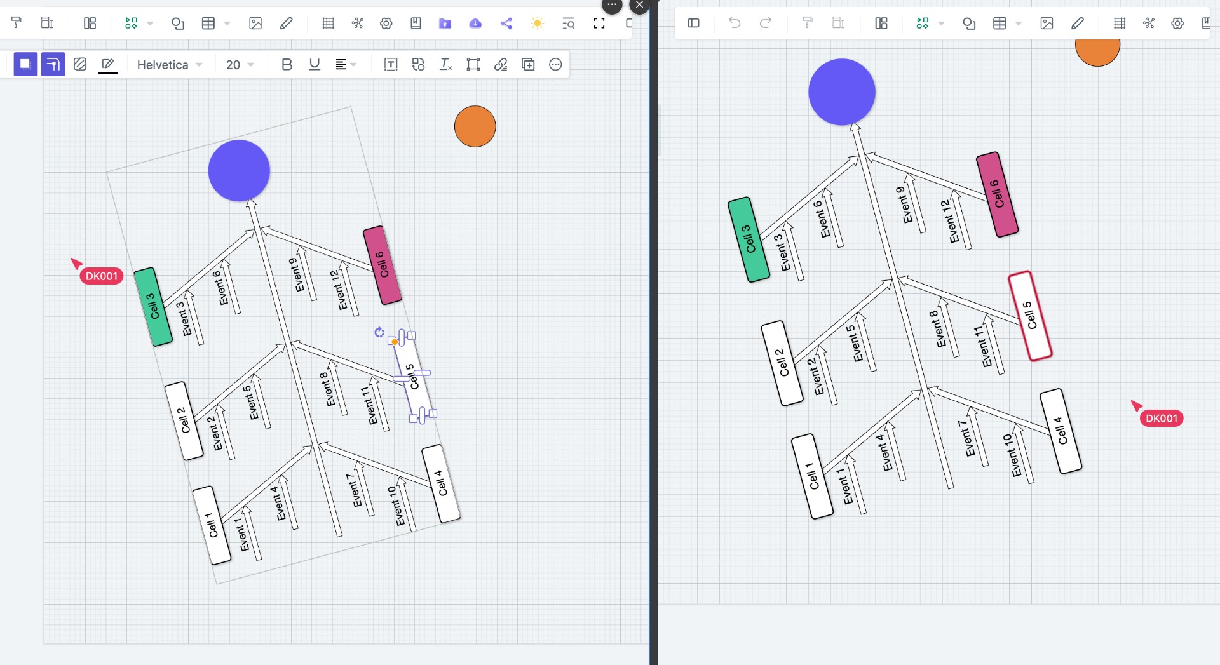Click undo arrow in right pane toolbar
The height and width of the screenshot is (665, 1220).
[x=735, y=24]
